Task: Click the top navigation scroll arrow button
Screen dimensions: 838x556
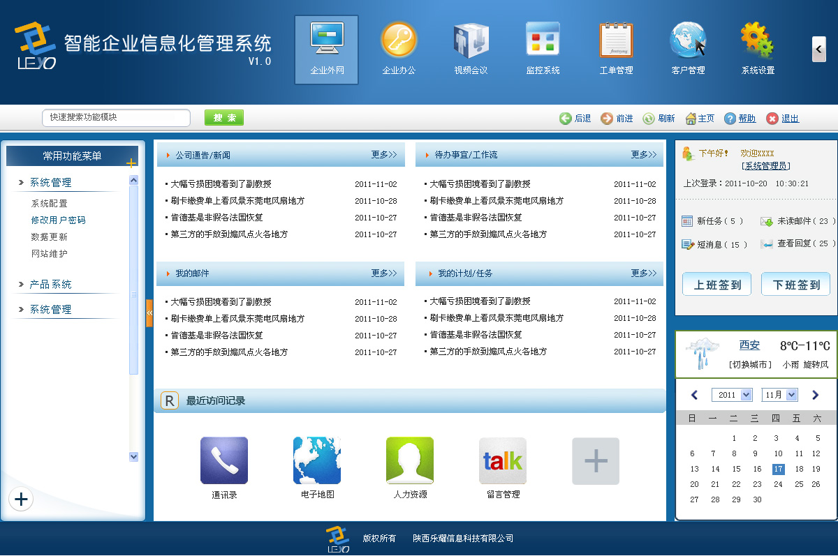Action: (819, 50)
